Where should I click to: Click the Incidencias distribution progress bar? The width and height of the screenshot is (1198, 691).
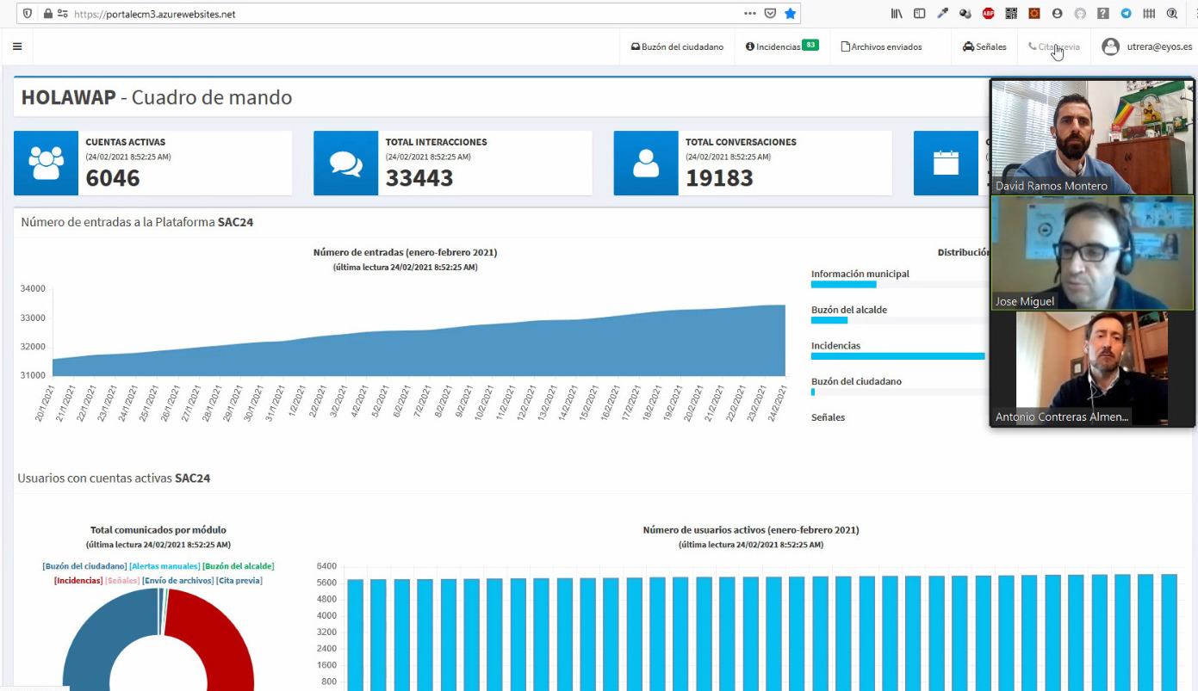pyautogui.click(x=900, y=355)
